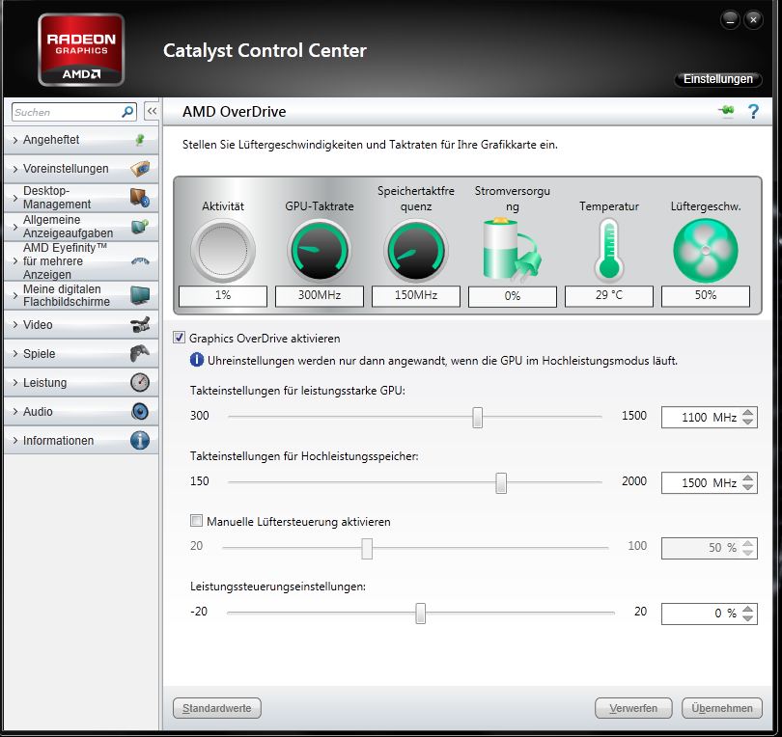Enable Manuelle Lüftersteuerung aktivieren checkbox
Screen dimensions: 782x737
tap(197, 521)
